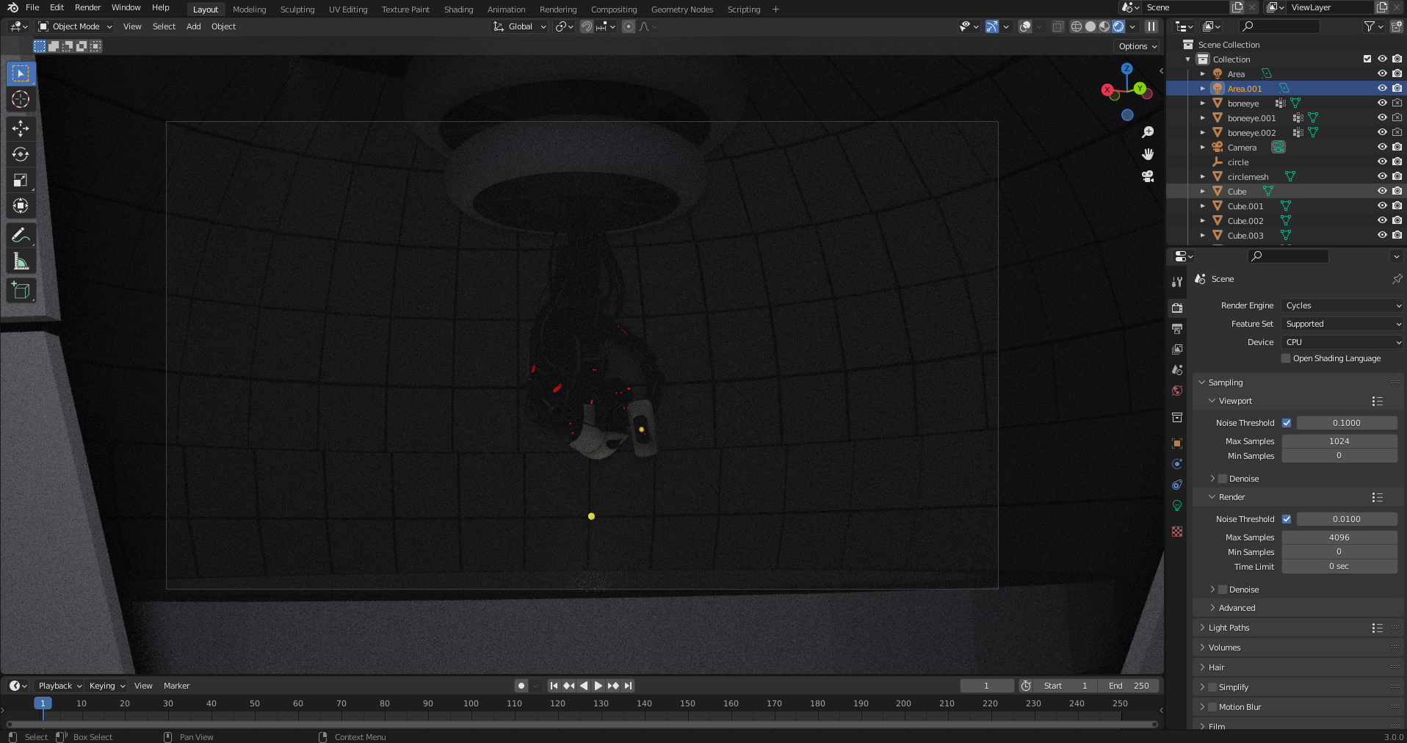Viewport: 1407px width, 743px height.
Task: Select the Zoom icon in the viewport sidebar
Action: [x=1148, y=132]
